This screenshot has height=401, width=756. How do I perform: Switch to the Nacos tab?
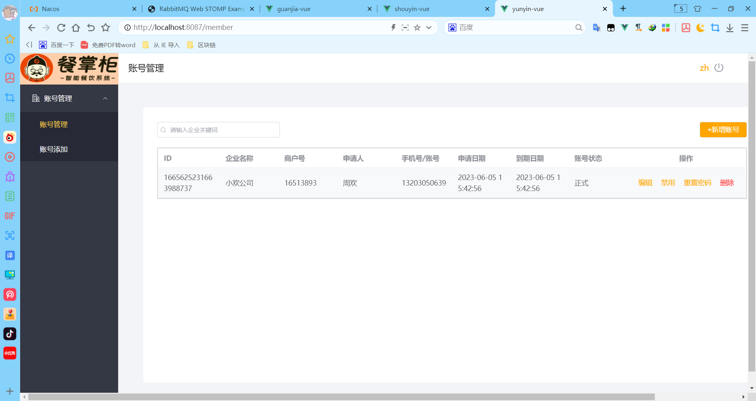click(x=83, y=9)
